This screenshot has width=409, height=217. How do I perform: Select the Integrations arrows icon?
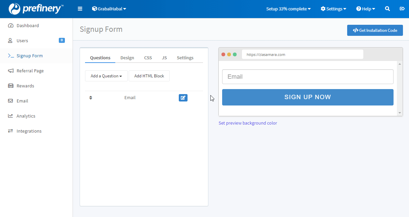10,131
